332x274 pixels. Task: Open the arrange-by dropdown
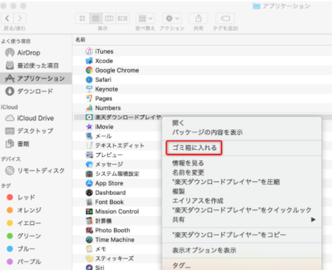point(145,18)
